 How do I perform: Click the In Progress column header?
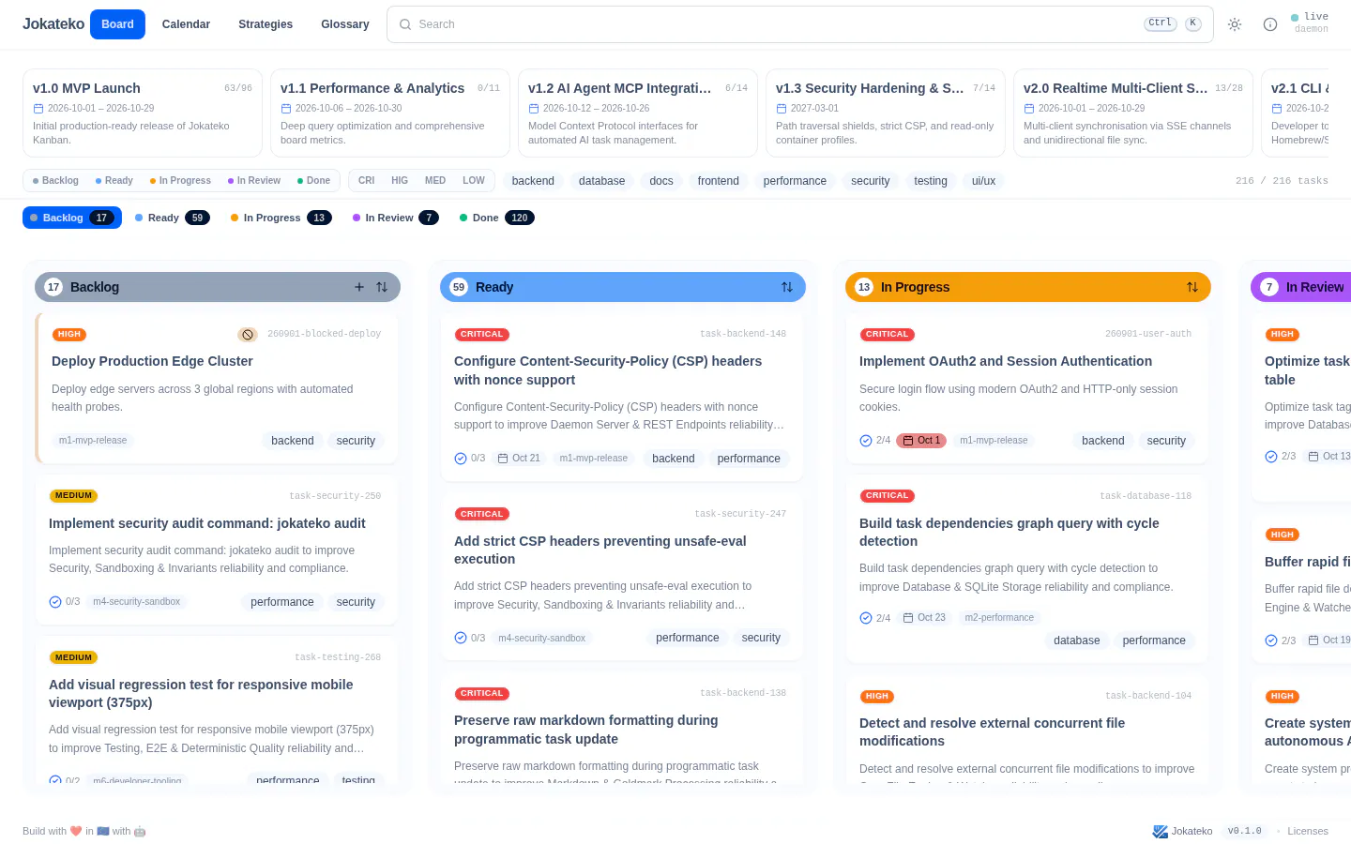[x=1028, y=287]
